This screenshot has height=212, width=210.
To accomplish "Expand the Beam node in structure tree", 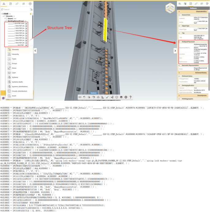I will coord(5,19).
